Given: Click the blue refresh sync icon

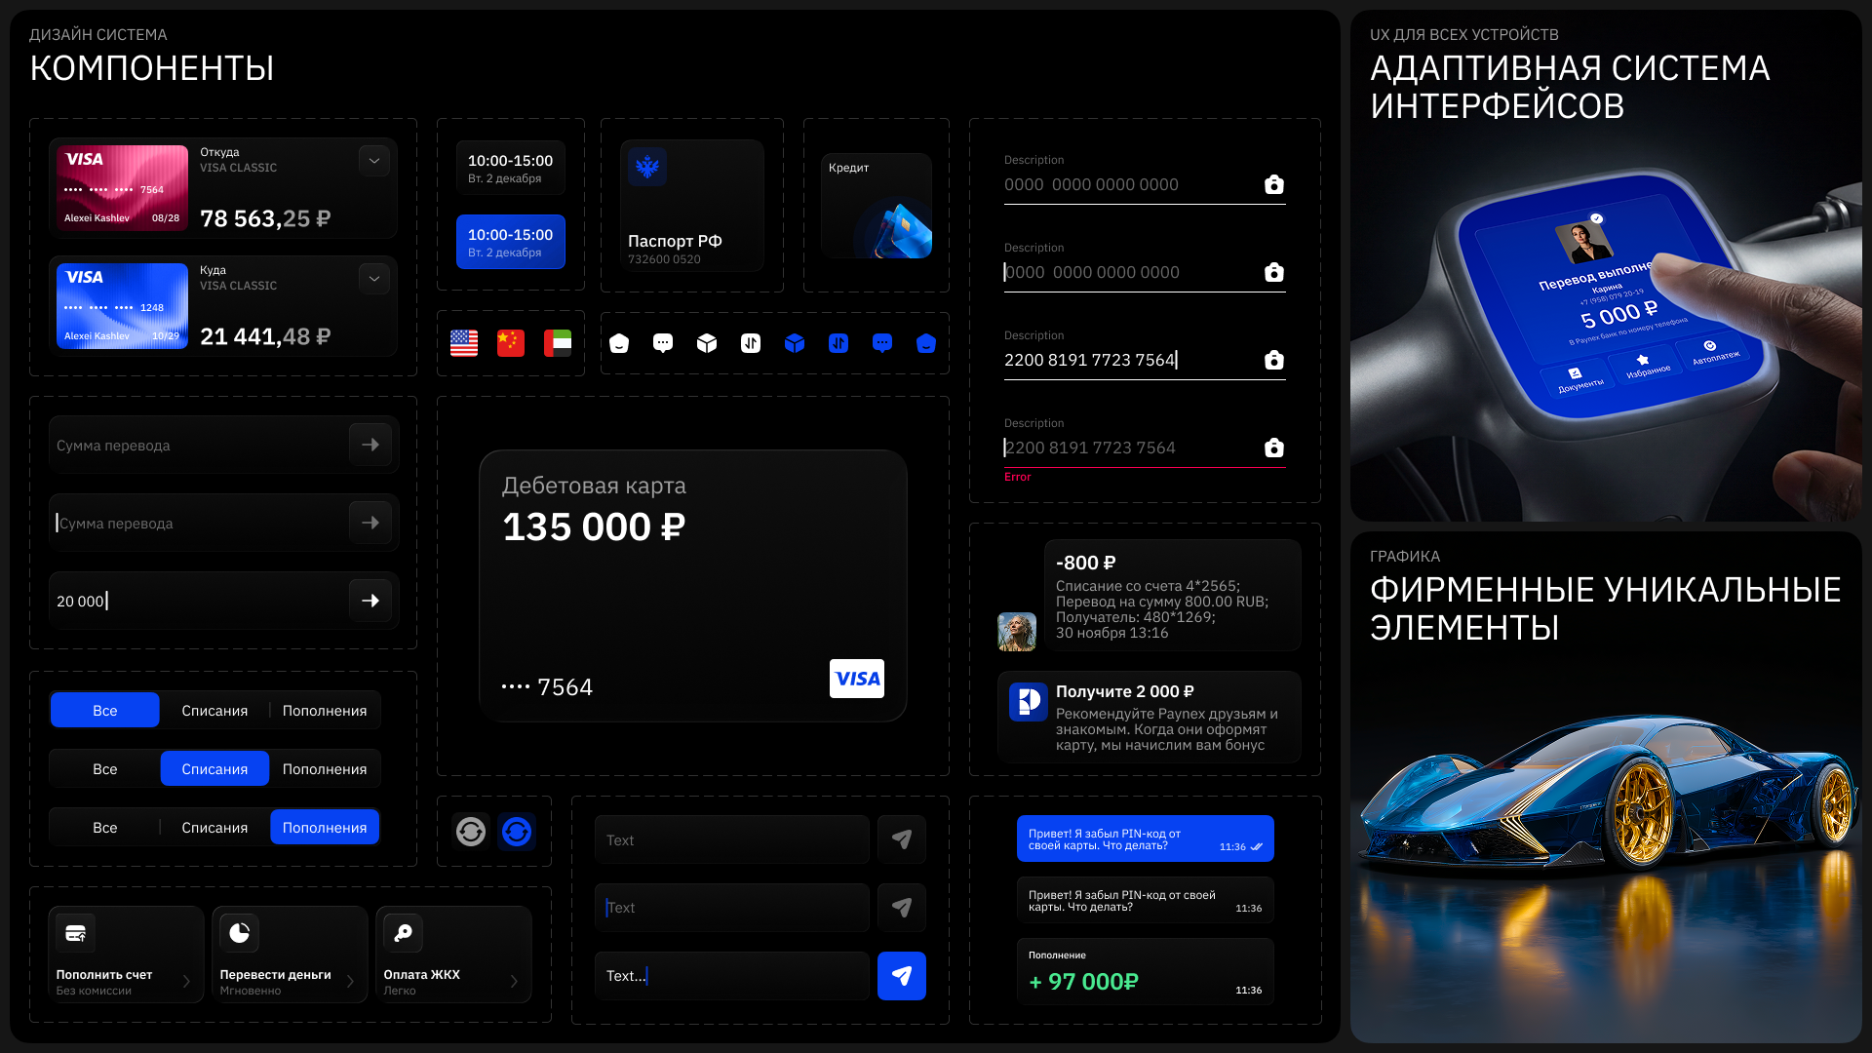Looking at the screenshot, I should tap(517, 832).
